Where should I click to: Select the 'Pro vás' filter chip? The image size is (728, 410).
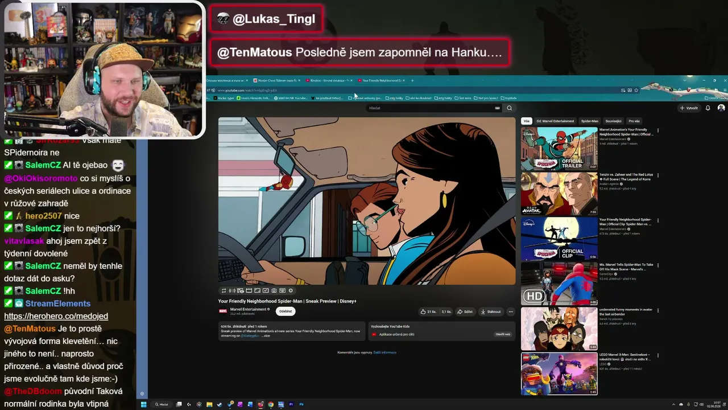pos(634,121)
